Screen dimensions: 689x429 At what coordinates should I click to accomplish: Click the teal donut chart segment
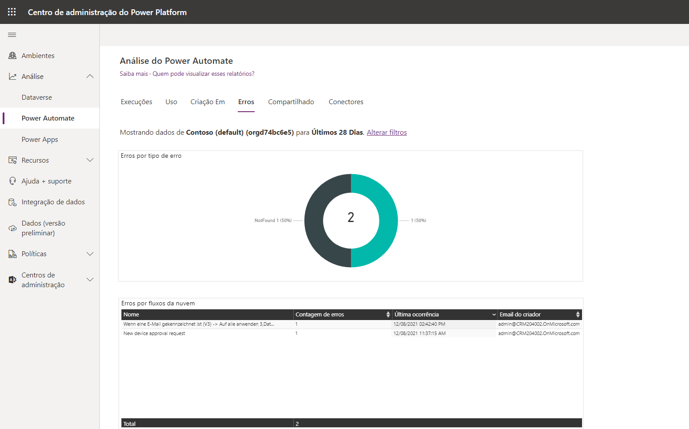pyautogui.click(x=388, y=221)
